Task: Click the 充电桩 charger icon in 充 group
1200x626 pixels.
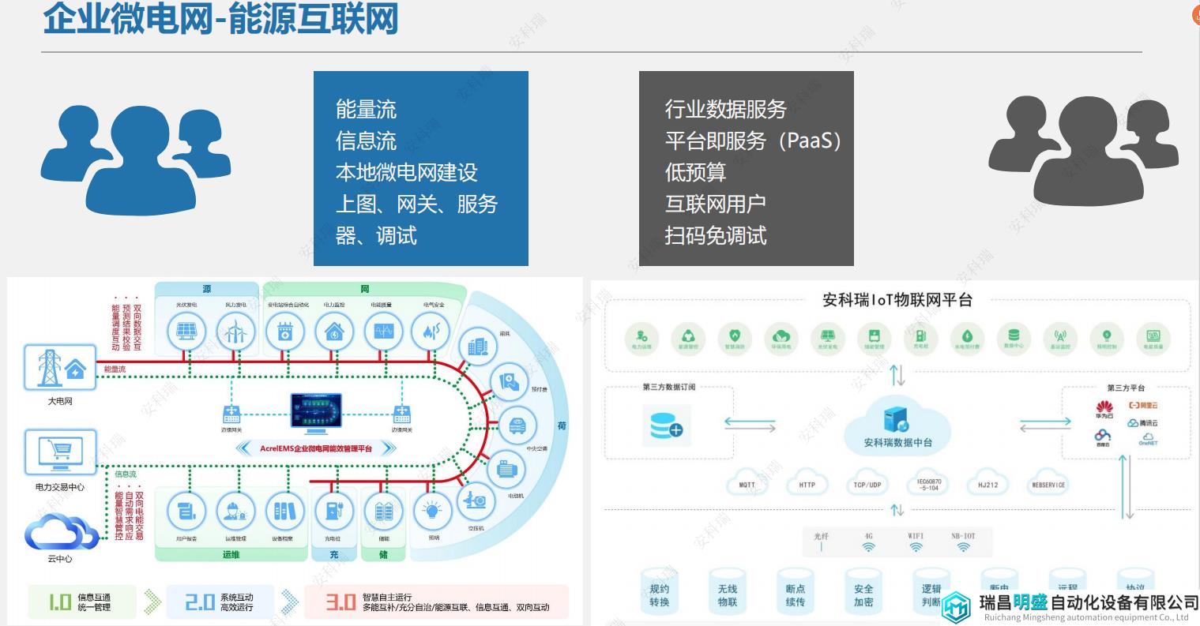Action: point(334,512)
